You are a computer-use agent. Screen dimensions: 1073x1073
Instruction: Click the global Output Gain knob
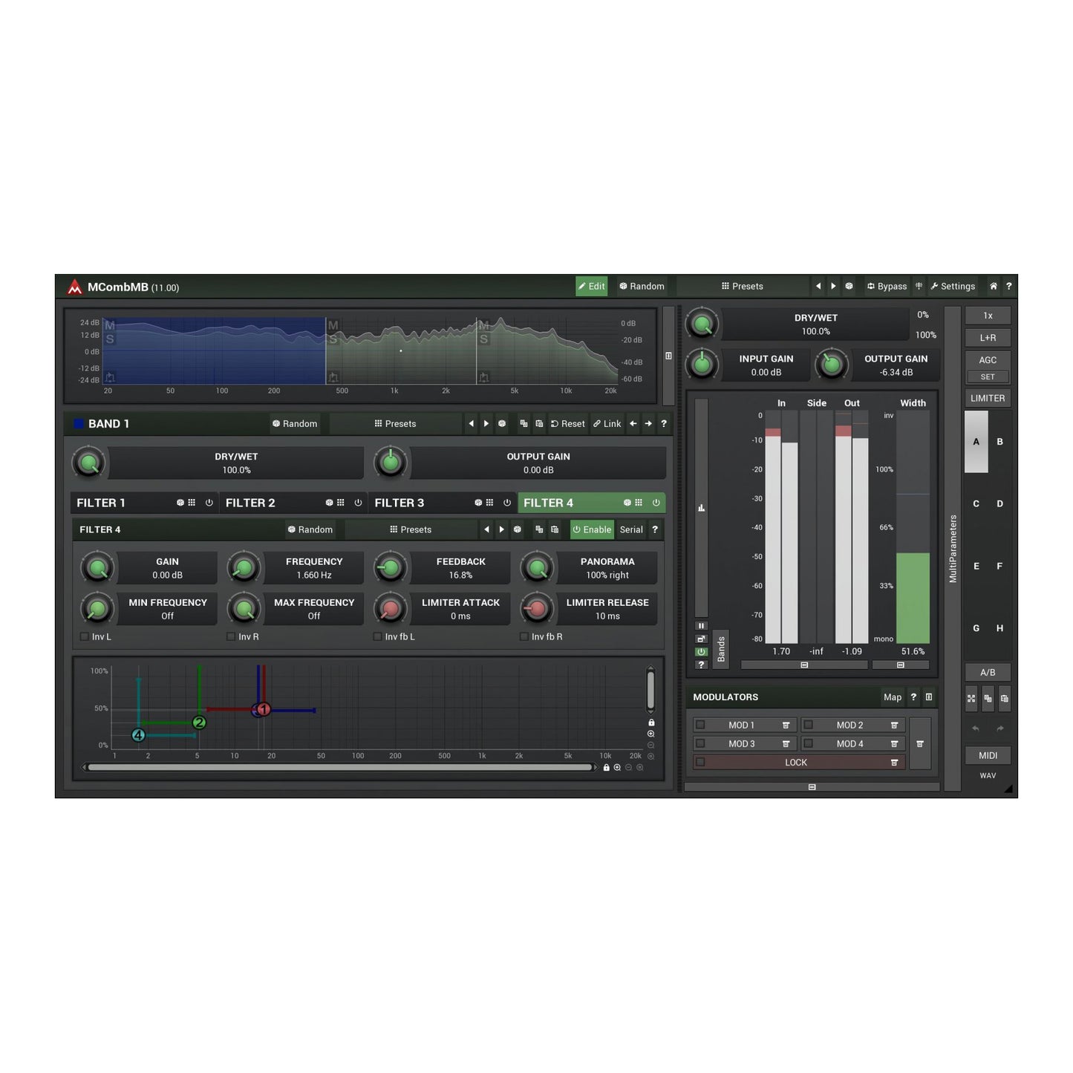832,365
